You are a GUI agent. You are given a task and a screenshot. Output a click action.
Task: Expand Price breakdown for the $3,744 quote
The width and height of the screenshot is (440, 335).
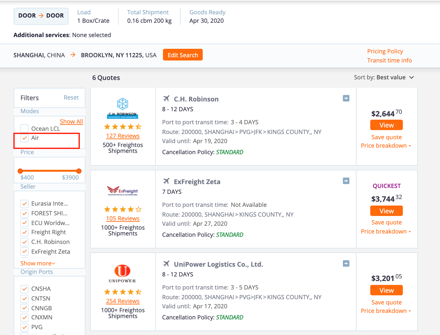pos(386,232)
